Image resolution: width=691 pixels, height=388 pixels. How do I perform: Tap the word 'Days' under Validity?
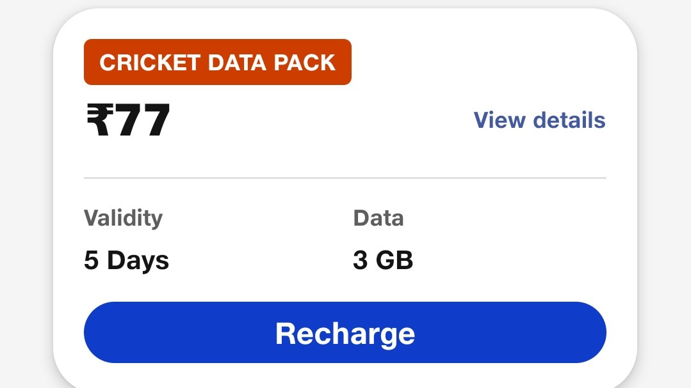tap(138, 261)
